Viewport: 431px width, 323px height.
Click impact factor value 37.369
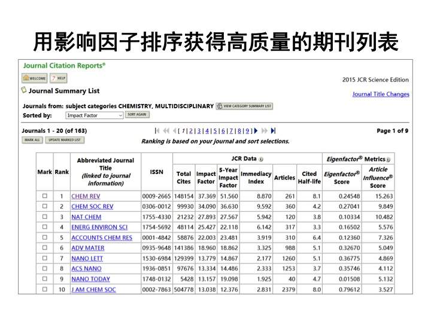coord(207,196)
